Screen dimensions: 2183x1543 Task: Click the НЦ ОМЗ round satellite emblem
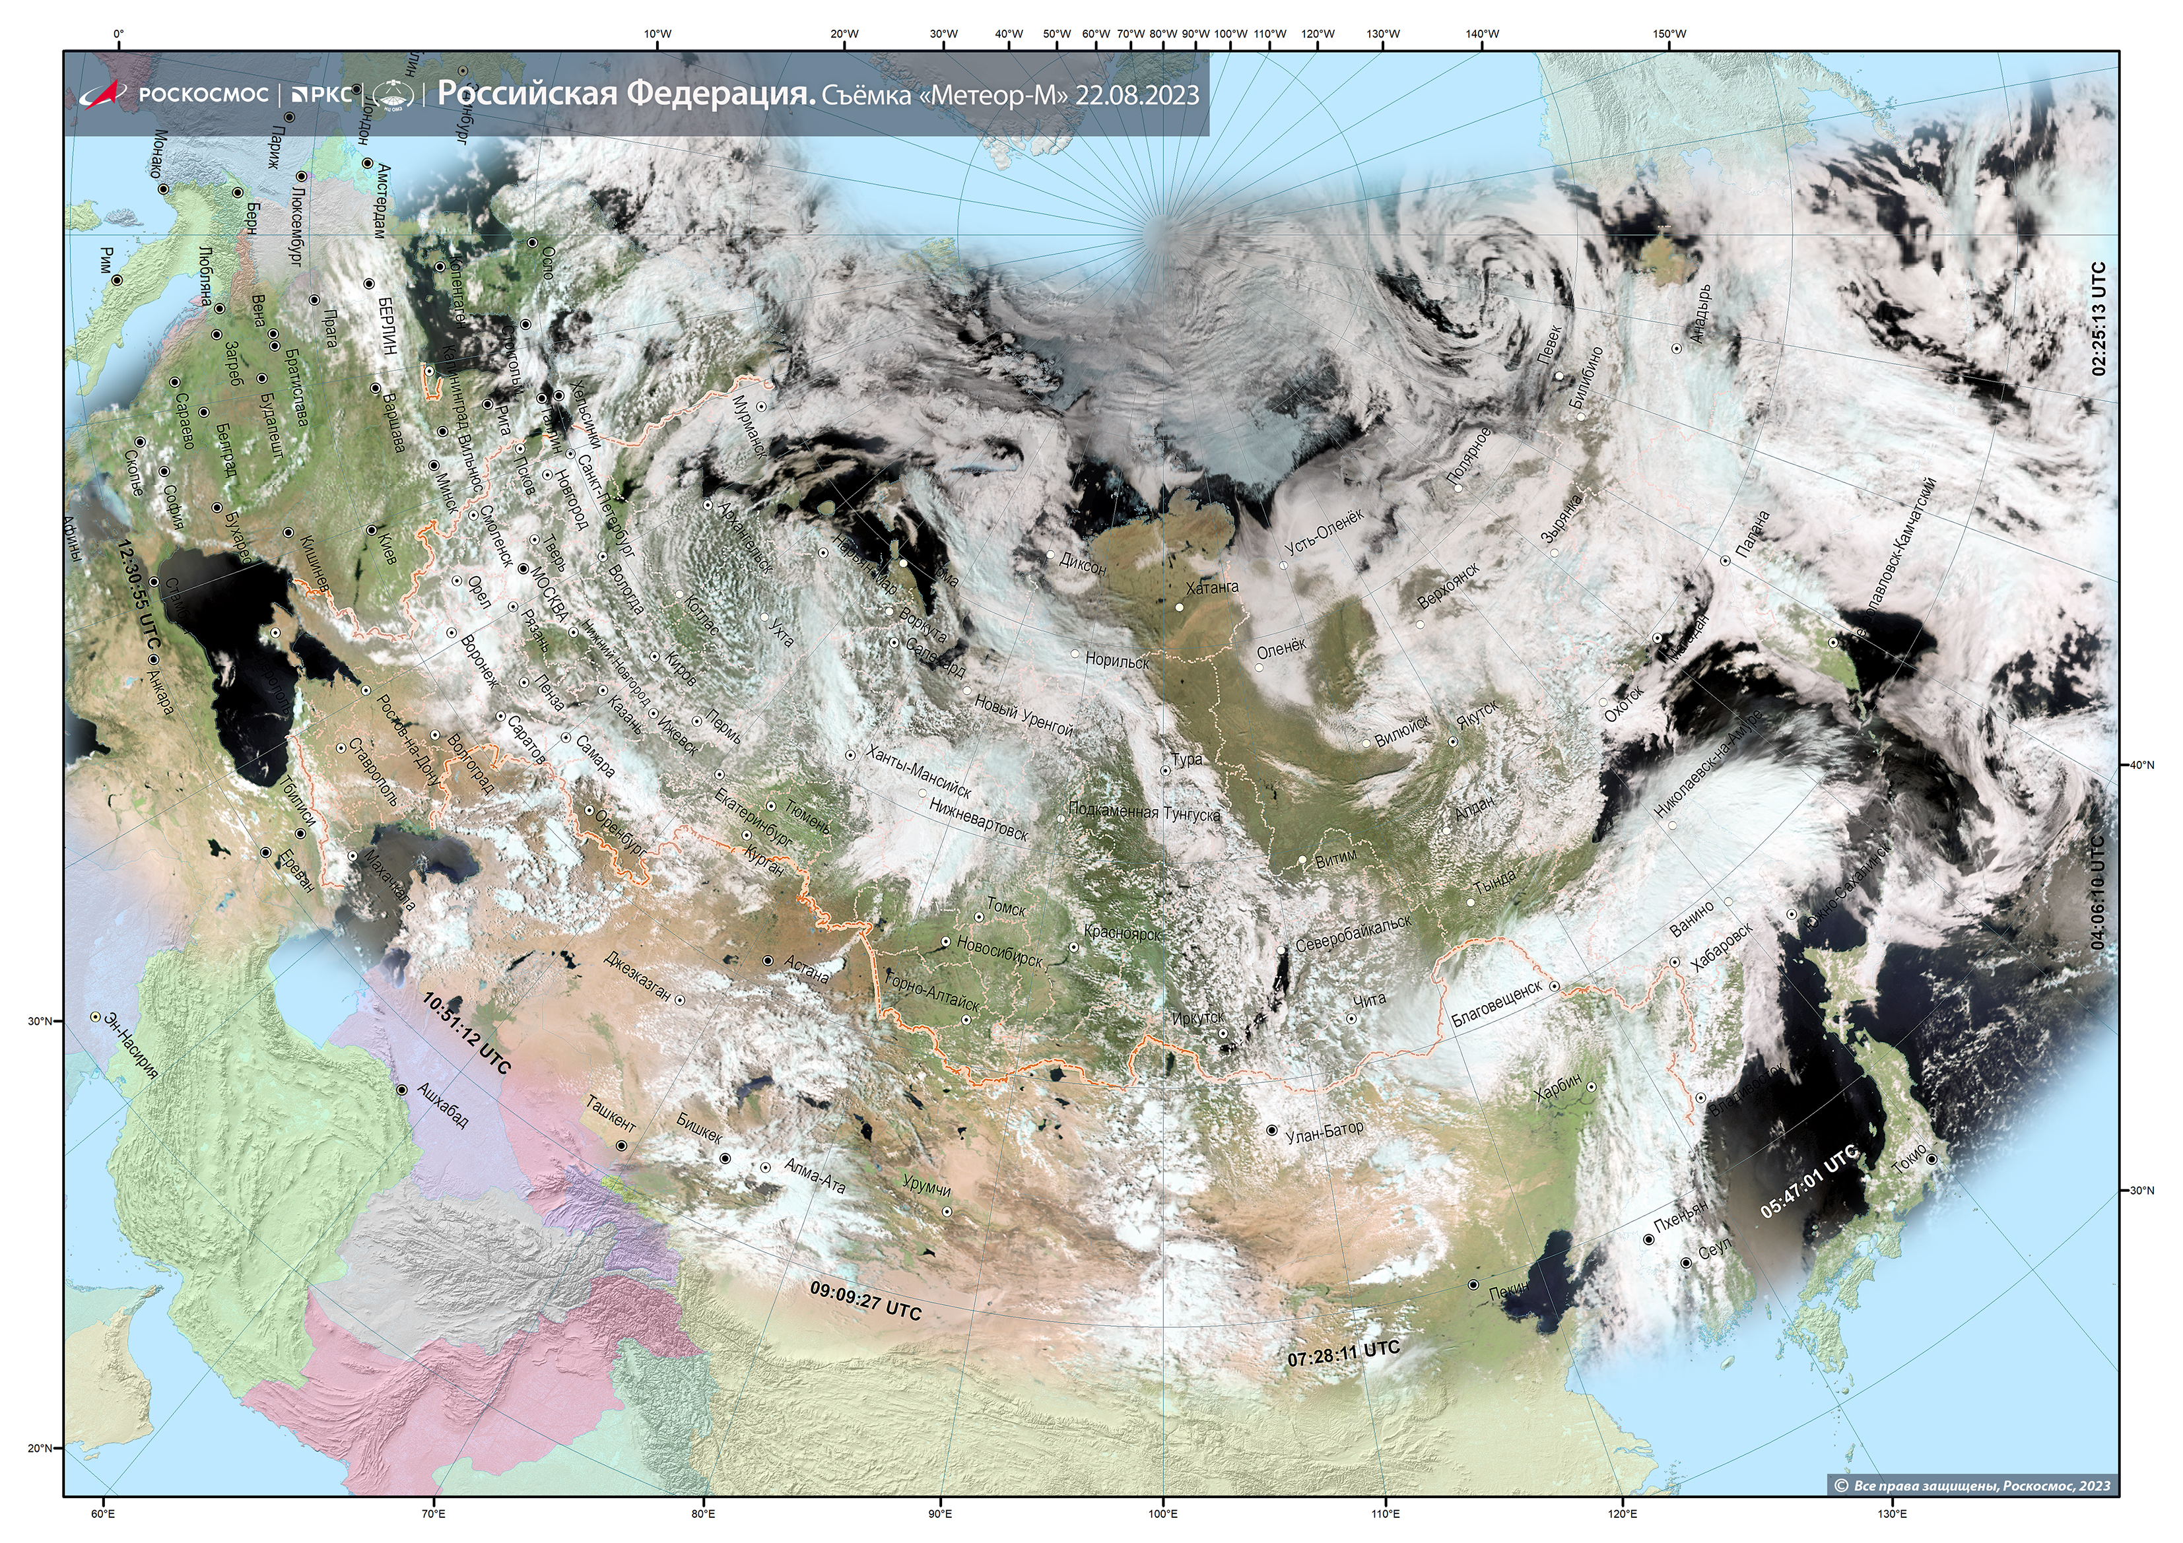[x=393, y=94]
